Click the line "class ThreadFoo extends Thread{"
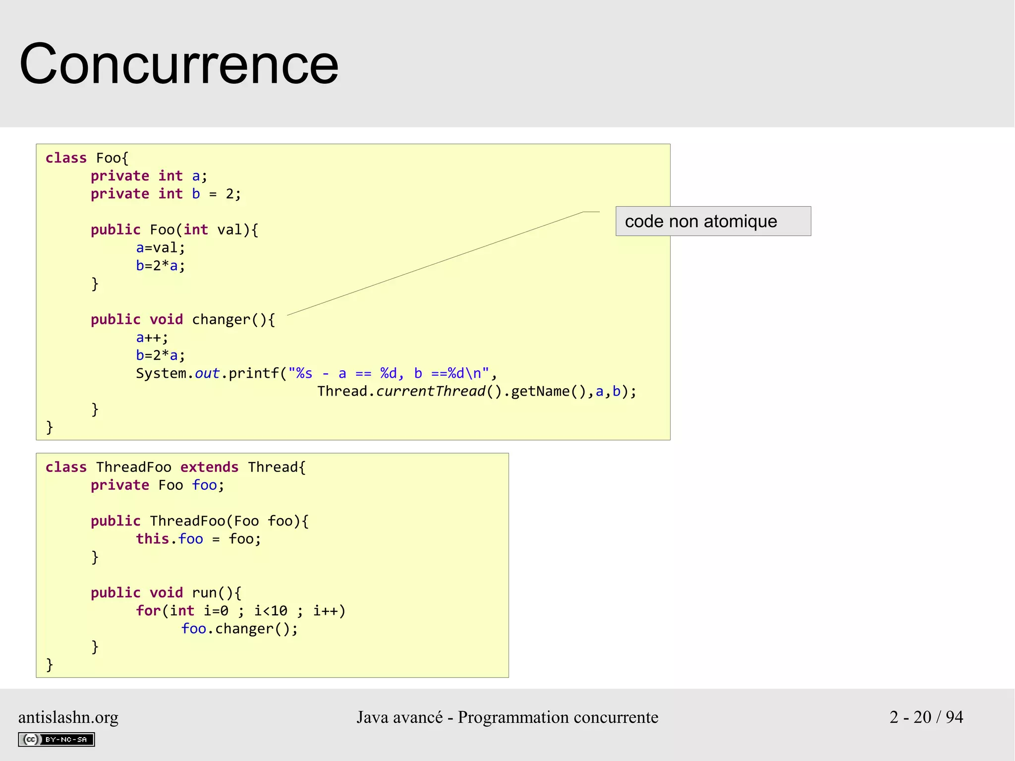 (176, 468)
